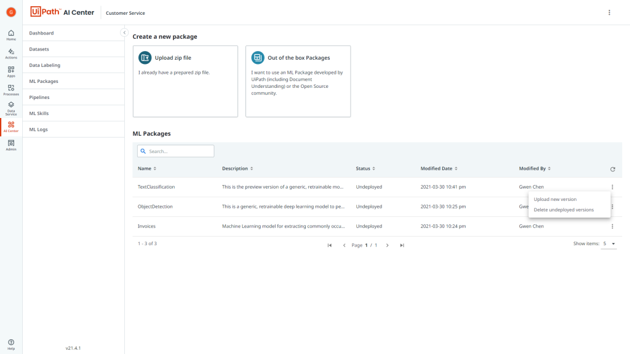The width and height of the screenshot is (630, 354).
Task: Open the ObjectDetection row kebab menu
Action: pos(612,206)
